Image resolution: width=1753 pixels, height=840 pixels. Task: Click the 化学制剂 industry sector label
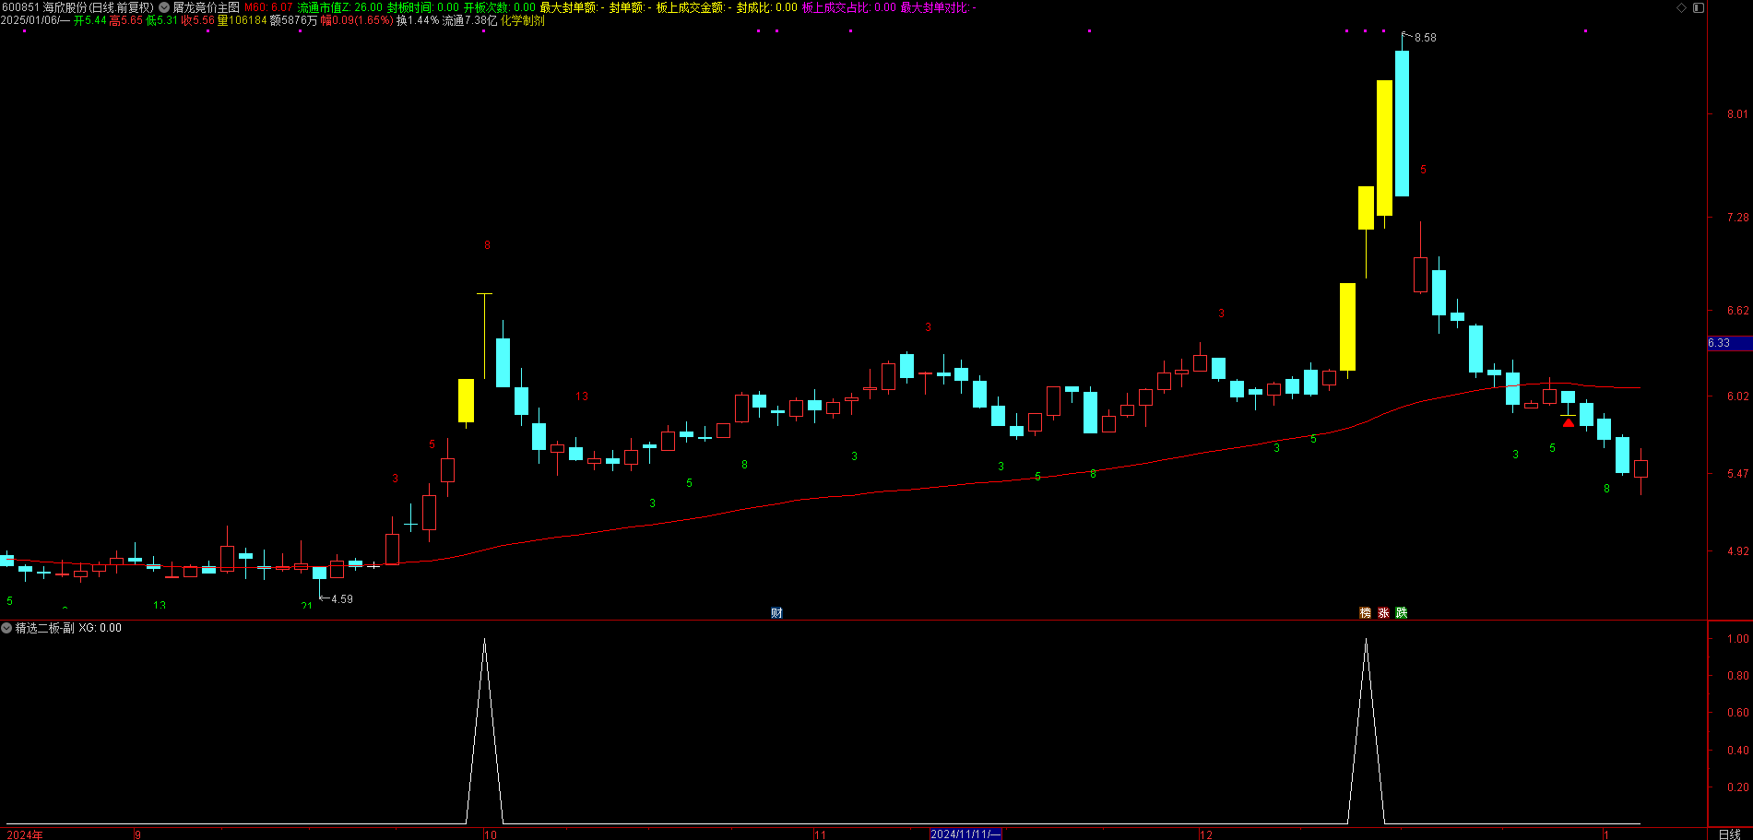pyautogui.click(x=523, y=20)
